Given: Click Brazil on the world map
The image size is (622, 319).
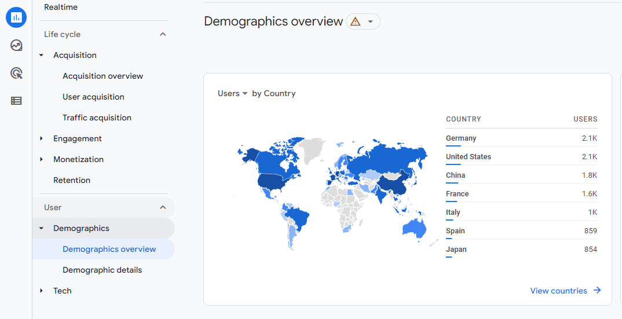Looking at the screenshot, I should [x=298, y=218].
